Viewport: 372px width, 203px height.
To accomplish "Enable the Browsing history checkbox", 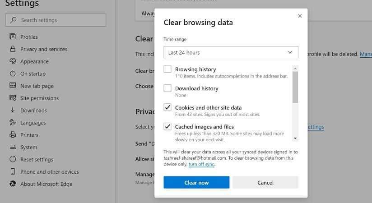I will pos(167,69).
